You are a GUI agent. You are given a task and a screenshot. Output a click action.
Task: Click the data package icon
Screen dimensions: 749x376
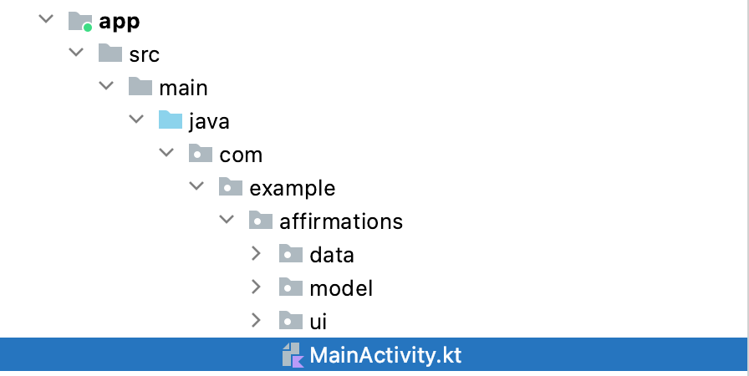[290, 255]
